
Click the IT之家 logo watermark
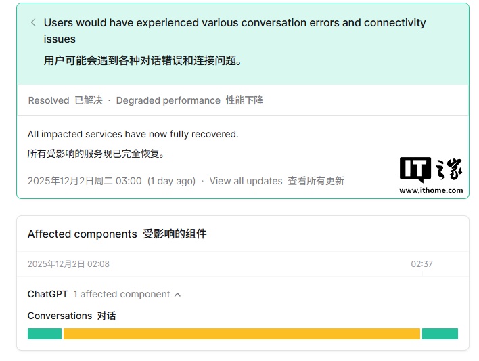point(431,169)
